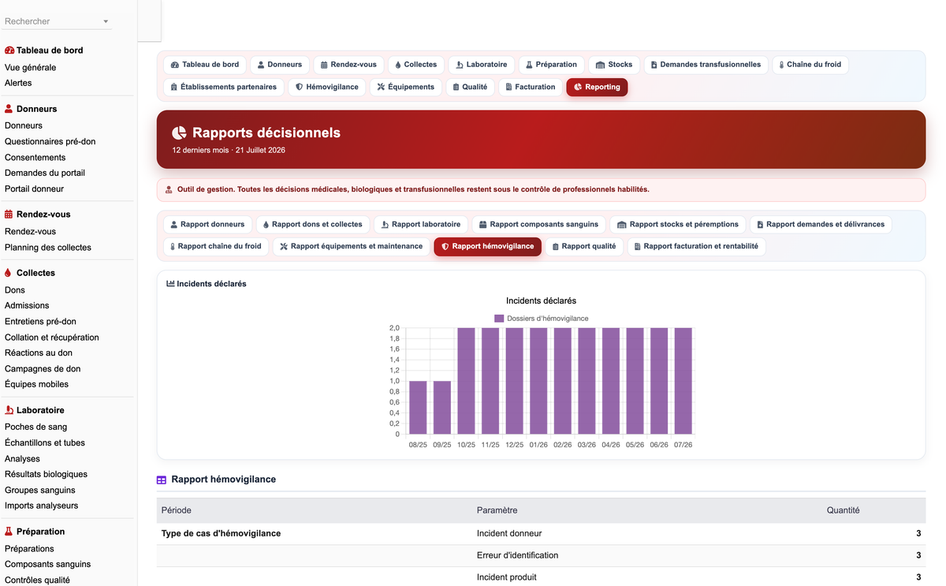Select the active Reporting tab
The height and width of the screenshot is (586, 946).
pos(597,87)
